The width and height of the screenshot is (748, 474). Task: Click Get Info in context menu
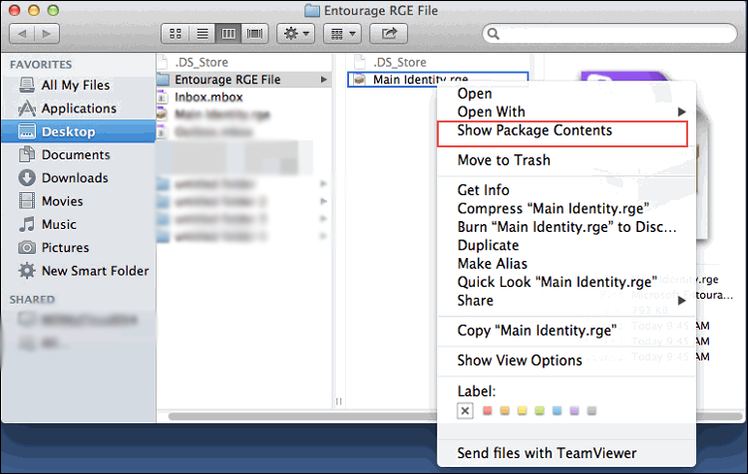click(x=483, y=190)
